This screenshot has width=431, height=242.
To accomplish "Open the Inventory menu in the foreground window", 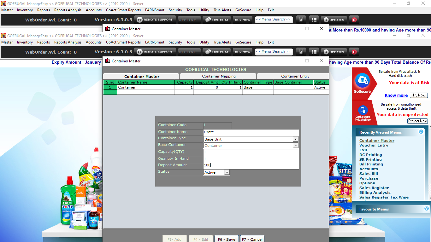I will [x=25, y=42].
